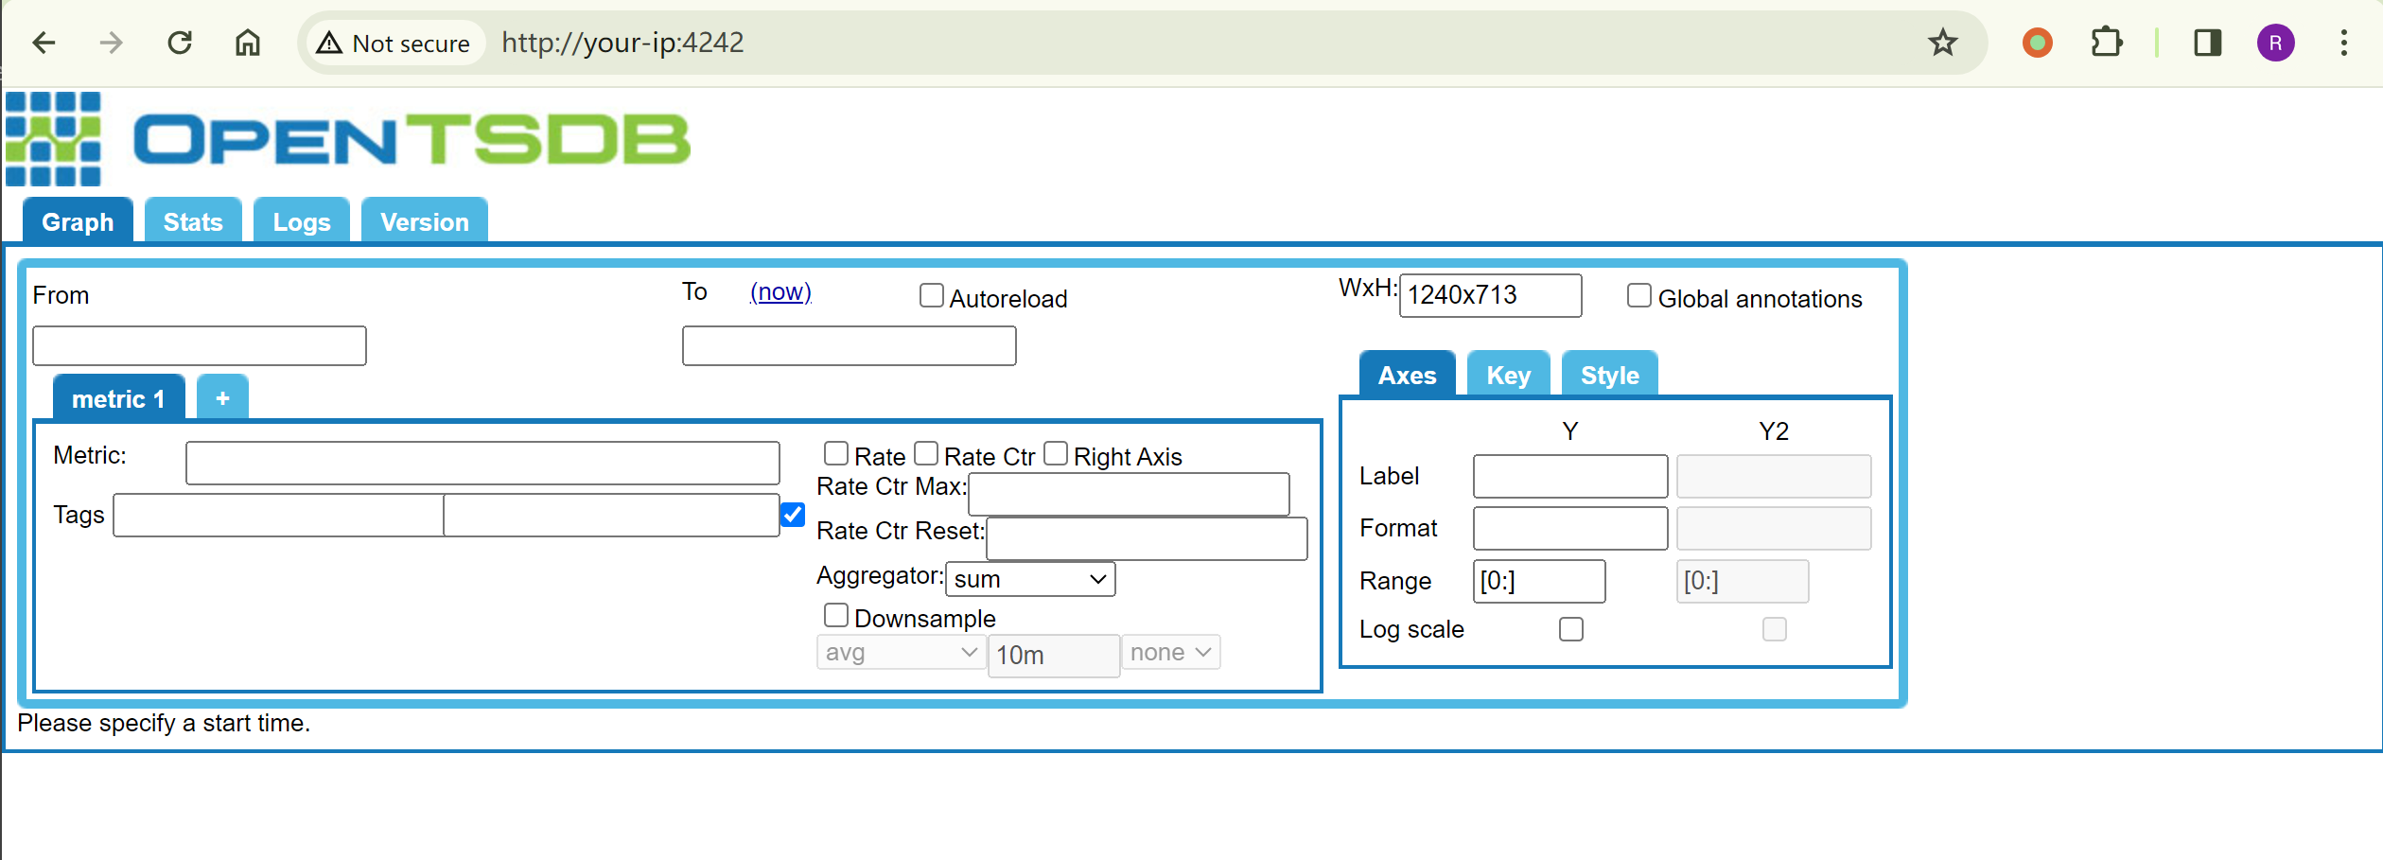Click the From date input field
2383x860 pixels.
coord(200,346)
